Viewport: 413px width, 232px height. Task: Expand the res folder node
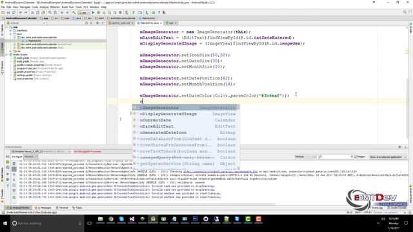click(10, 51)
